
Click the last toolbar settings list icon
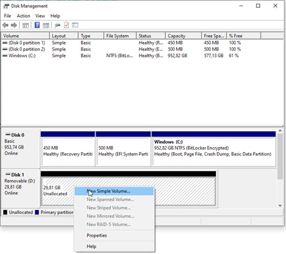pyautogui.click(x=75, y=25)
